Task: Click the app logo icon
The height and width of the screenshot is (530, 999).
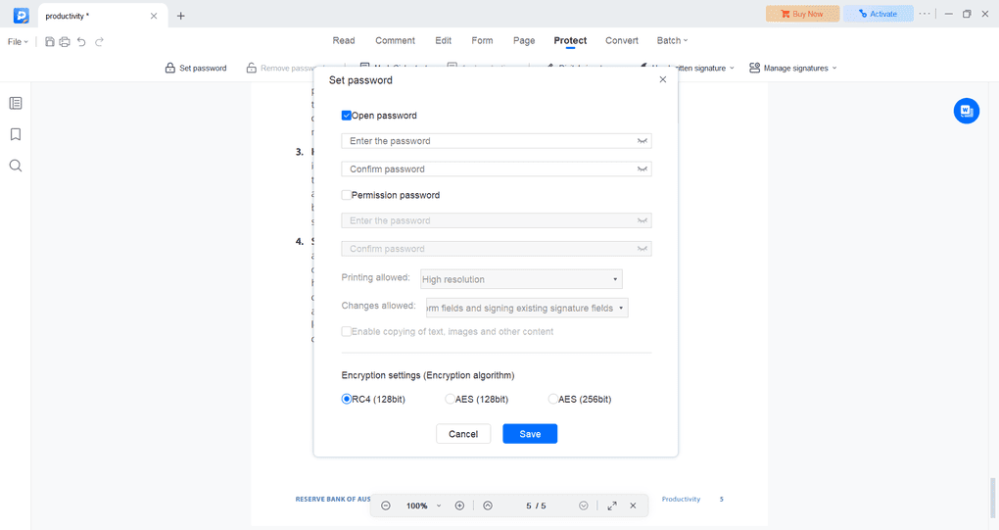Action: tap(21, 16)
